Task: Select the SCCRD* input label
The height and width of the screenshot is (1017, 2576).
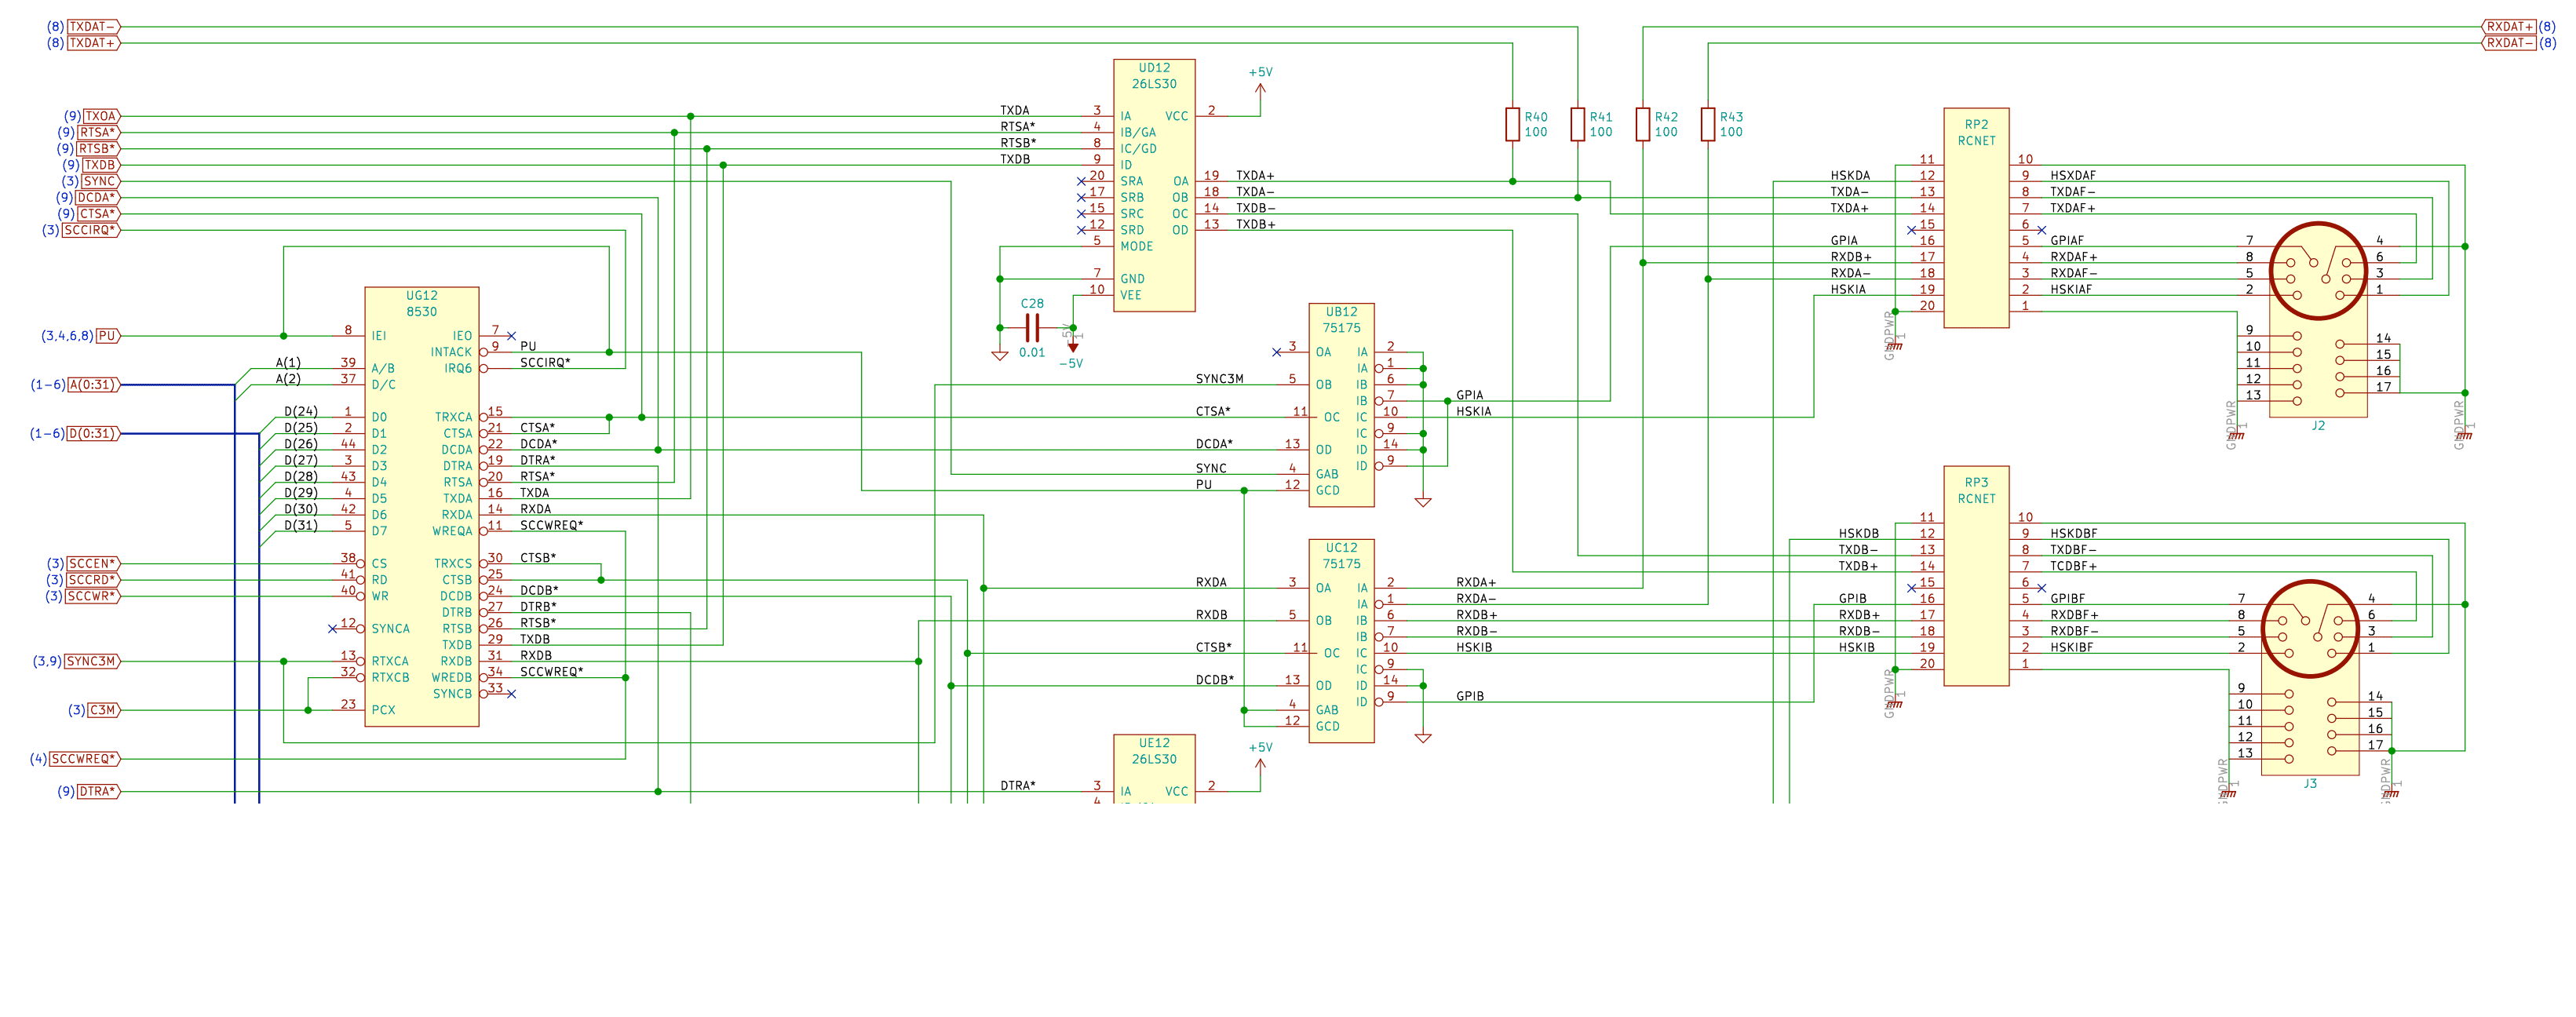Action: tap(93, 580)
